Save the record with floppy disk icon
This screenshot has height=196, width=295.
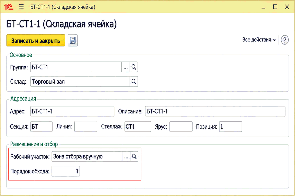[x=73, y=40]
